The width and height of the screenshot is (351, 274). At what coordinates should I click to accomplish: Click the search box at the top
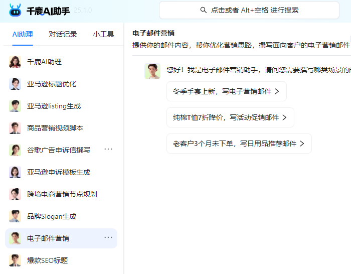[249, 10]
